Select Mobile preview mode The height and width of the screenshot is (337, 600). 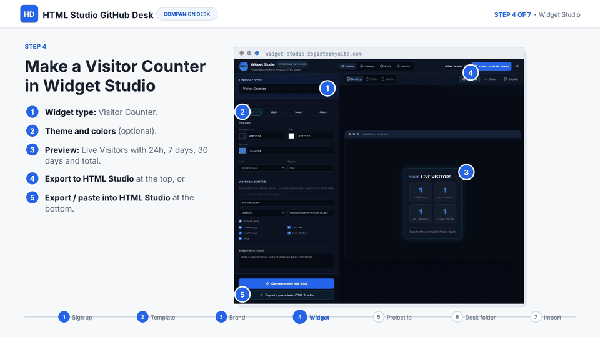(388, 79)
